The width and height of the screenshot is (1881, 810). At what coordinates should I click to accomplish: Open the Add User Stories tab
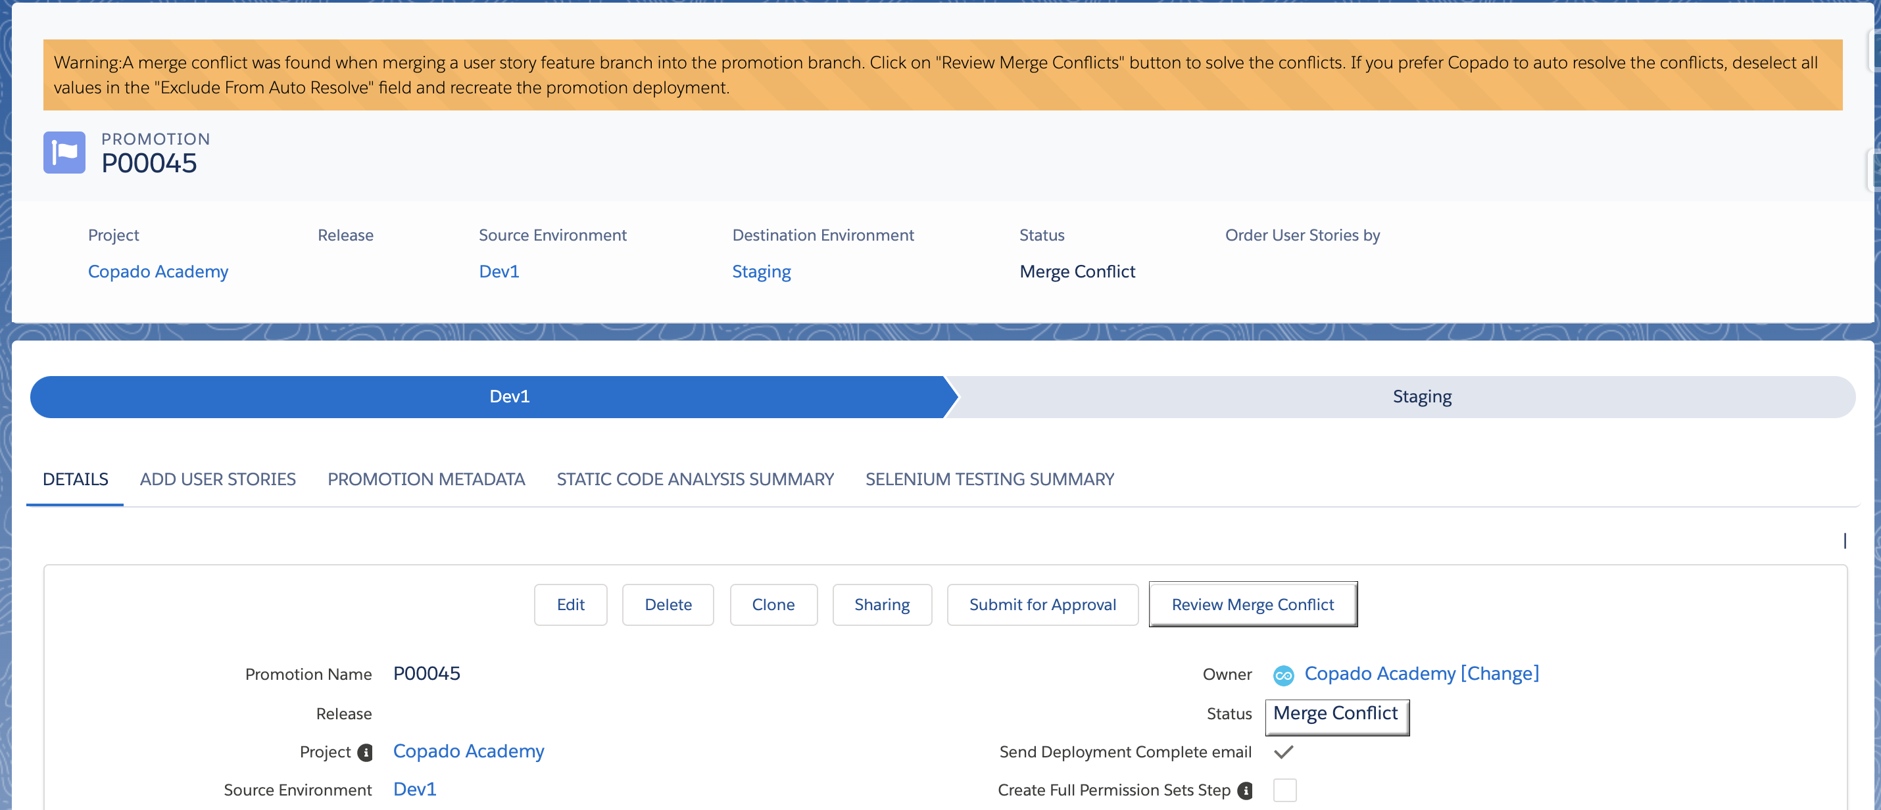coord(218,479)
